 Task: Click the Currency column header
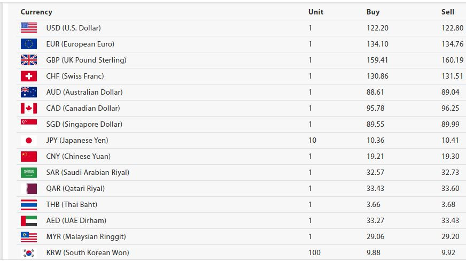coord(36,12)
